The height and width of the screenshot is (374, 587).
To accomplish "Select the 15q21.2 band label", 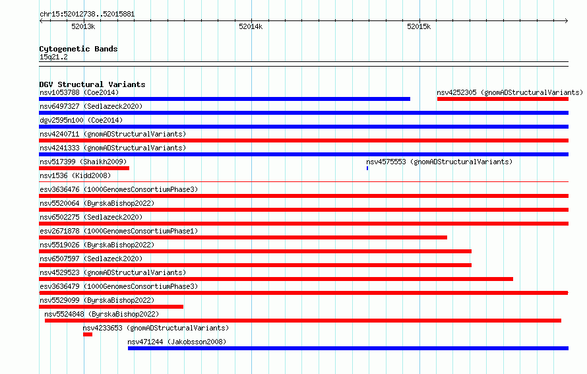I will 53,57.
